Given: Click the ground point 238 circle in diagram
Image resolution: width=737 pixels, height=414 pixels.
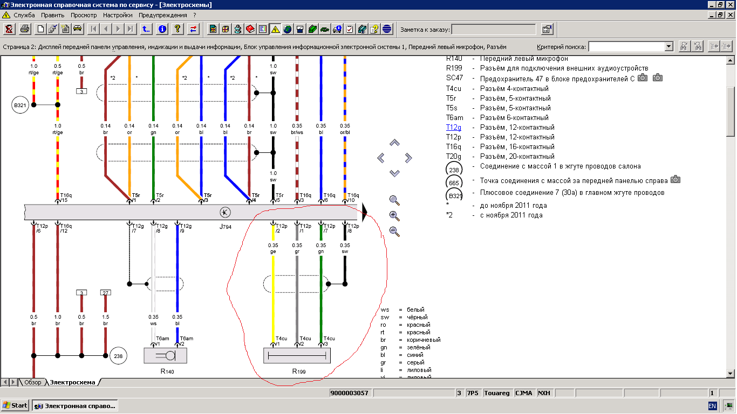Looking at the screenshot, I should [x=118, y=355].
